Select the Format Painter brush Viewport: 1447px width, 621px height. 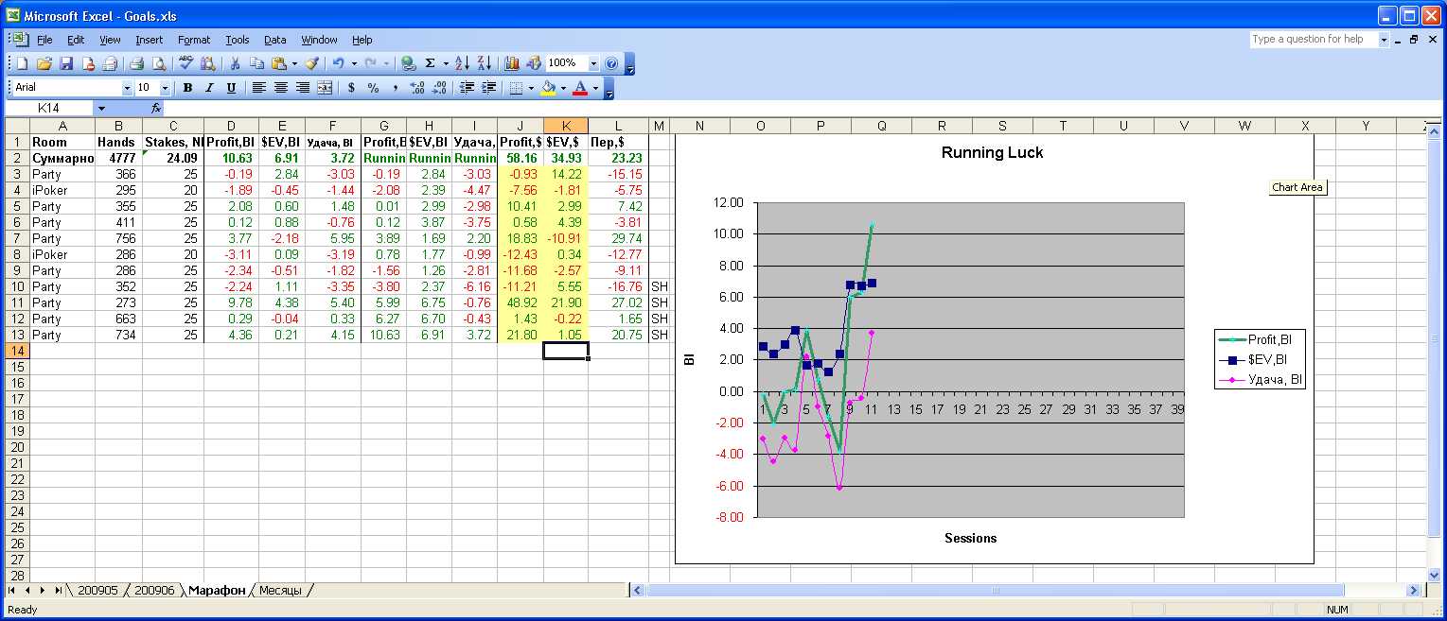(311, 63)
